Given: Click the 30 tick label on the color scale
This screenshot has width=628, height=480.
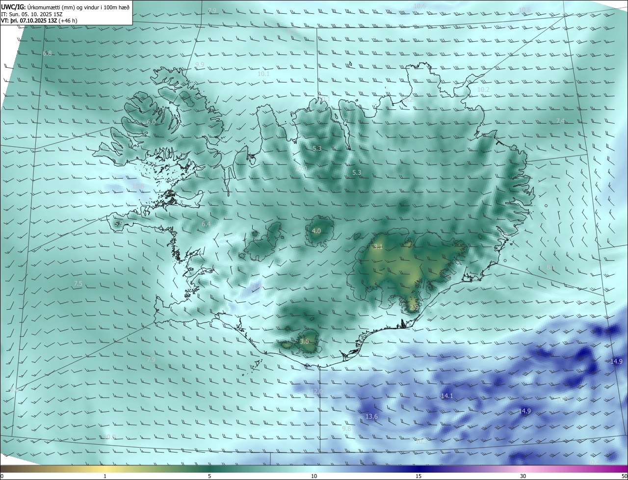Looking at the screenshot, I should [523, 476].
